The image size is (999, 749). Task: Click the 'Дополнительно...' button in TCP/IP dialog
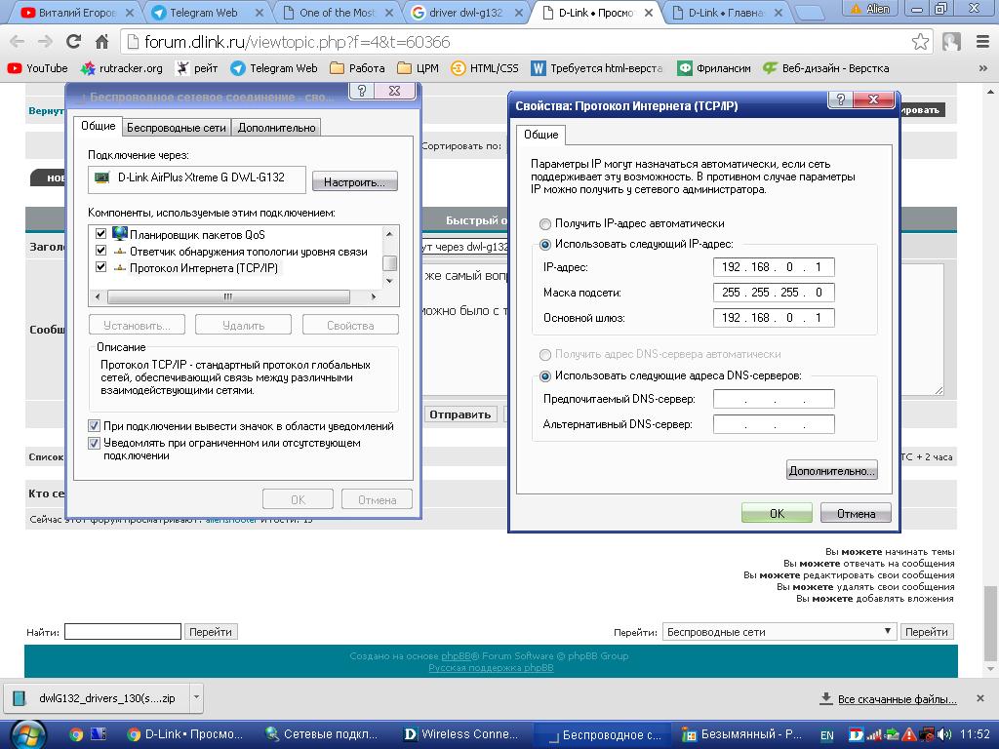[831, 471]
